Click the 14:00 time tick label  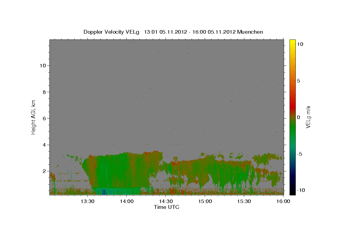pyautogui.click(x=127, y=201)
